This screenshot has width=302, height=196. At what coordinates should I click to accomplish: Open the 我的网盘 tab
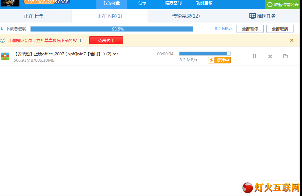(112, 3)
